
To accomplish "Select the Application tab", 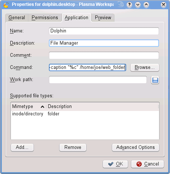I will [77, 18].
